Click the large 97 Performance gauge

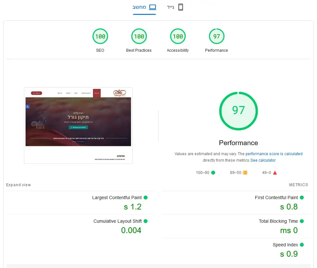click(239, 111)
